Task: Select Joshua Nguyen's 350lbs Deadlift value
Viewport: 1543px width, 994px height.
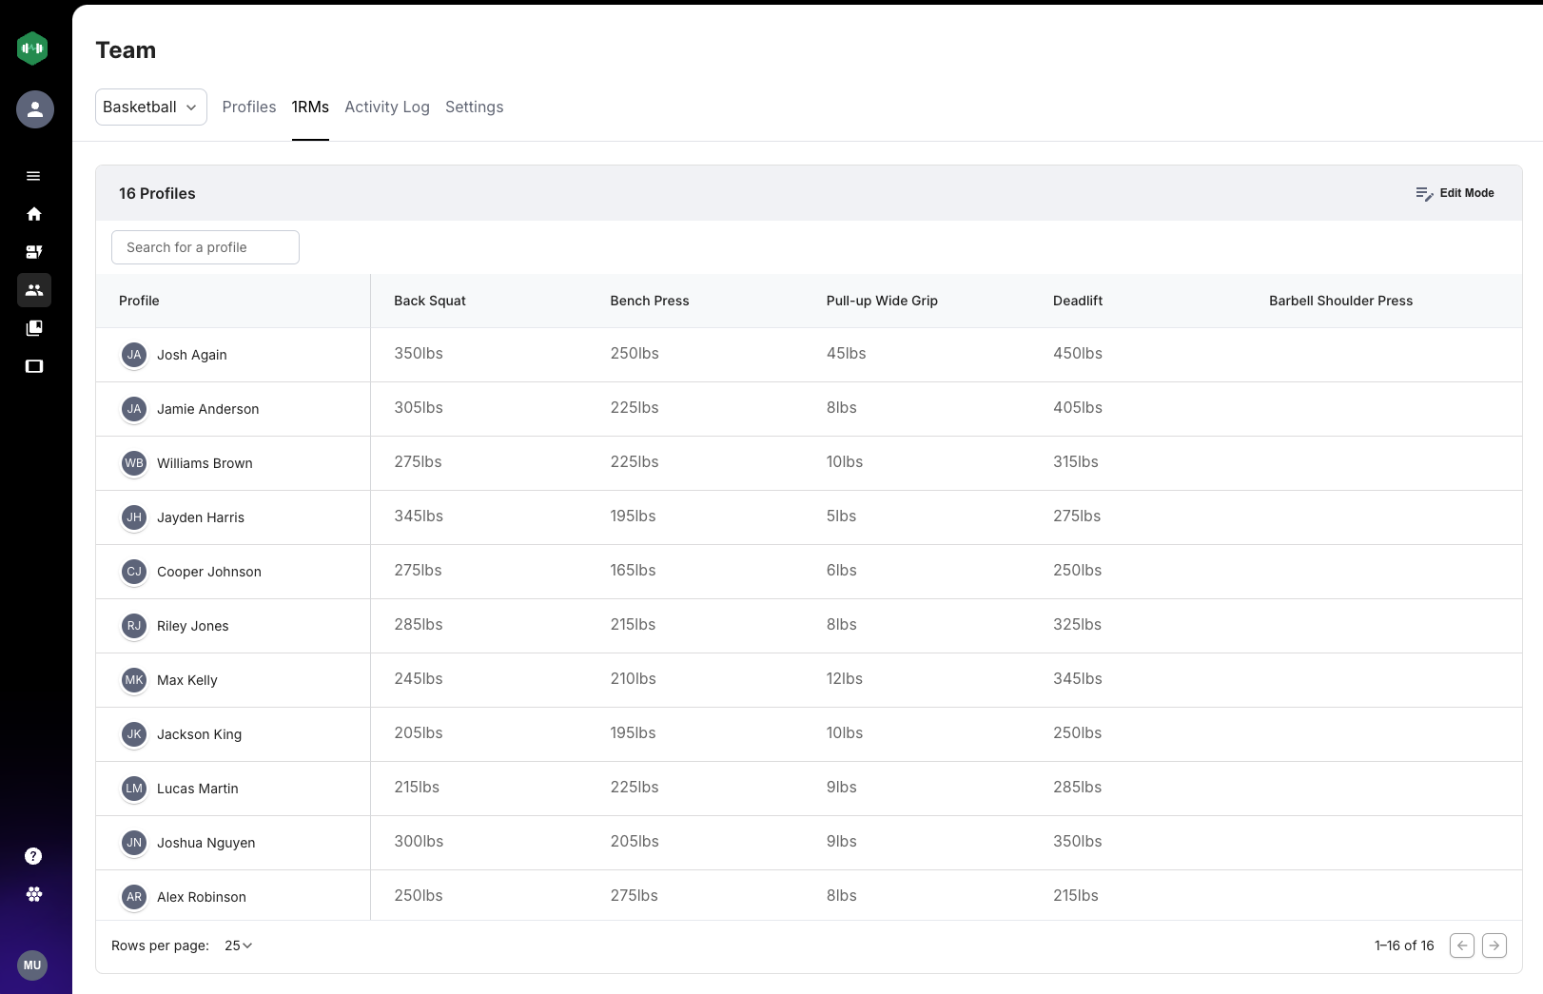Action: pos(1078,842)
